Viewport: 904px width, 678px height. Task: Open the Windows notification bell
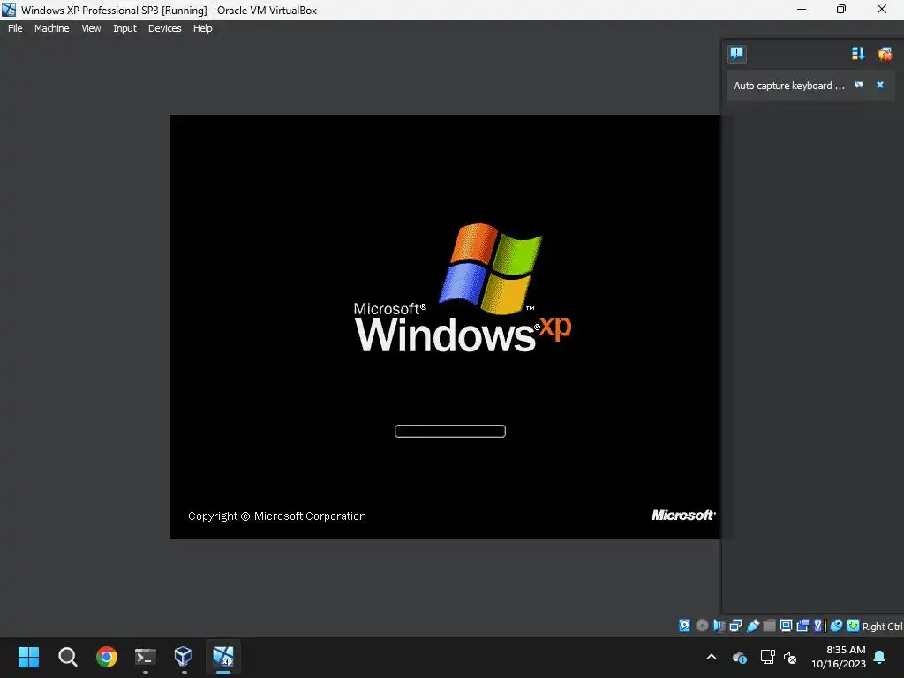[880, 657]
